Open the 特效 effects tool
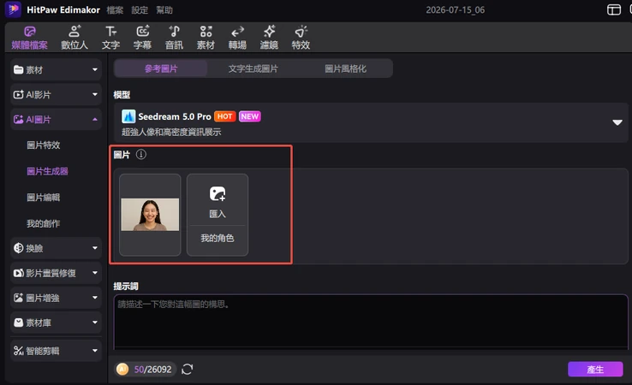The width and height of the screenshot is (632, 385). click(x=301, y=38)
